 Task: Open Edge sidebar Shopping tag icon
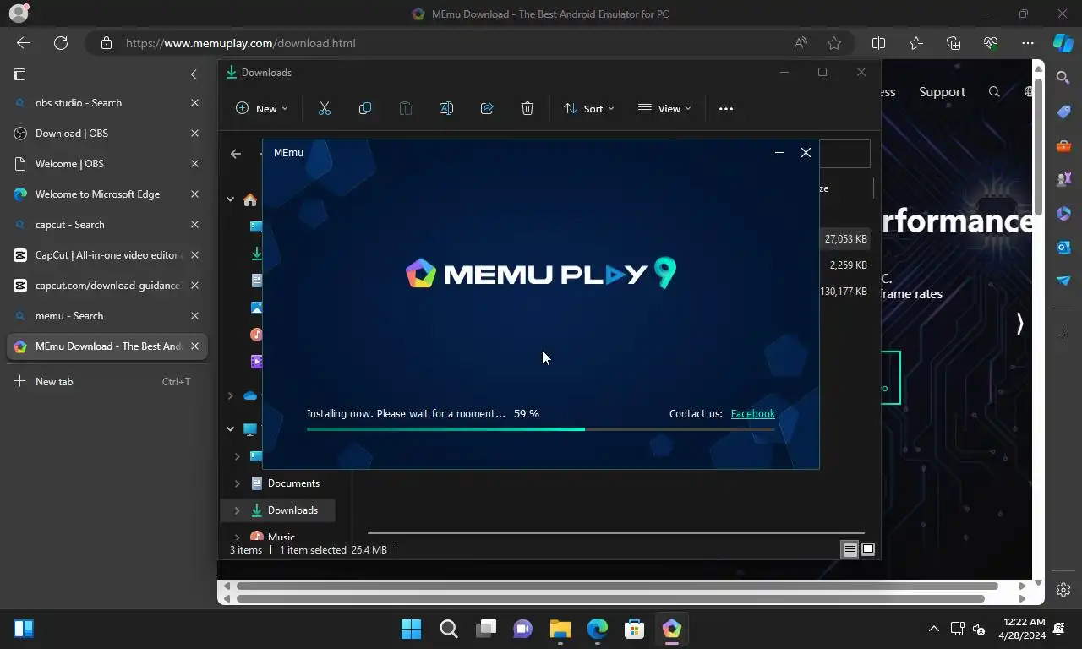pyautogui.click(x=1063, y=112)
